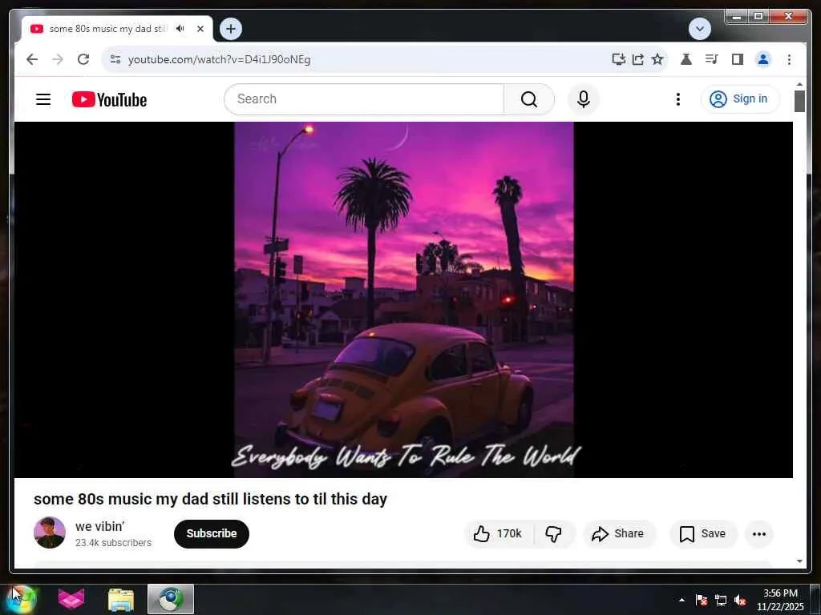821x615 pixels.
Task: Dislike this video
Action: tap(554, 533)
